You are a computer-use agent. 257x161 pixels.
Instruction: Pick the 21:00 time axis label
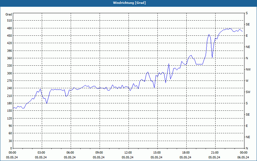tap(215, 153)
